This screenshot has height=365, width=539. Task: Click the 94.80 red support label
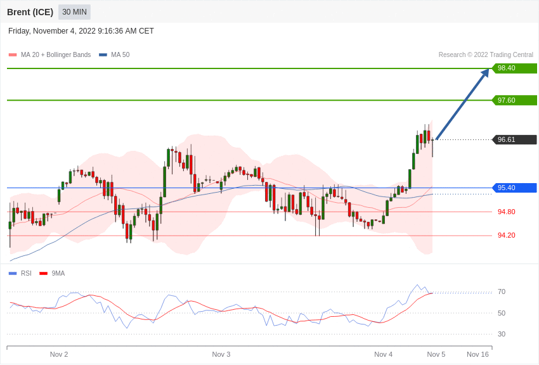coord(506,212)
